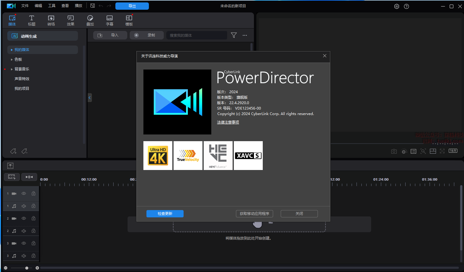
Task: Expand the 色板 tree item
Action: pos(12,59)
